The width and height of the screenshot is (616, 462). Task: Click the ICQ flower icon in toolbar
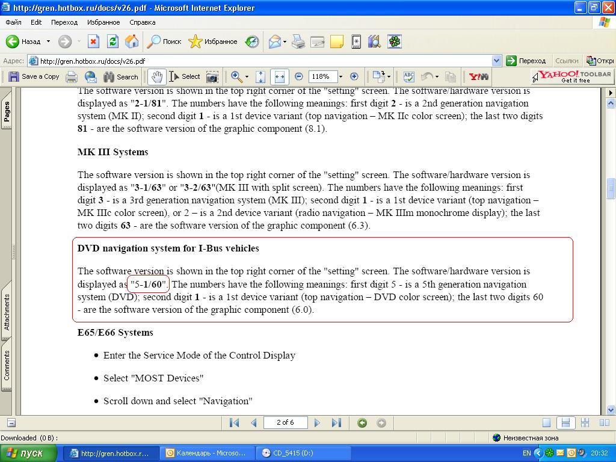pos(395,42)
